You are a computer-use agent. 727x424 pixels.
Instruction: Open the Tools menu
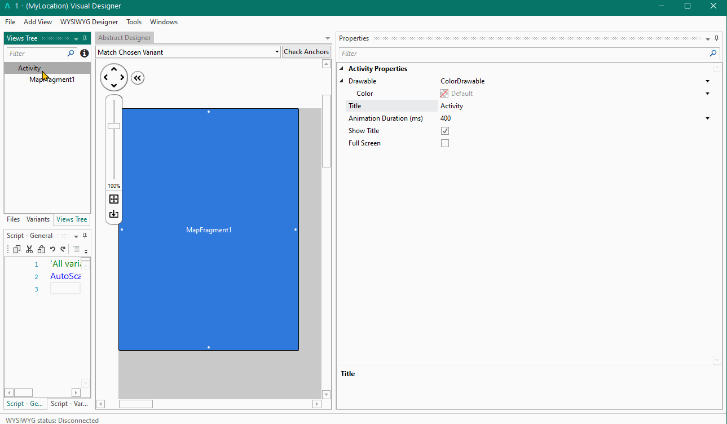[x=134, y=22]
